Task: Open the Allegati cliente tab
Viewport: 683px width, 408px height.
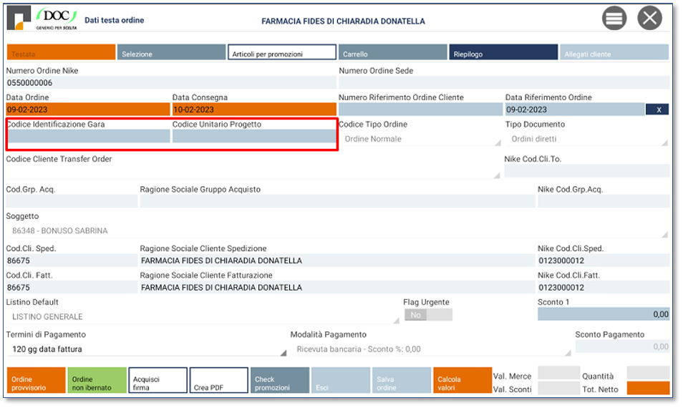Action: coord(614,52)
